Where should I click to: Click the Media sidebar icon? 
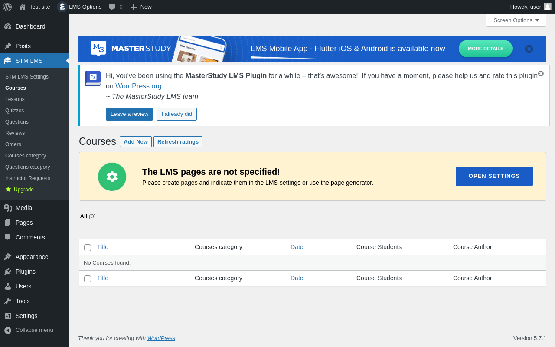coord(8,208)
